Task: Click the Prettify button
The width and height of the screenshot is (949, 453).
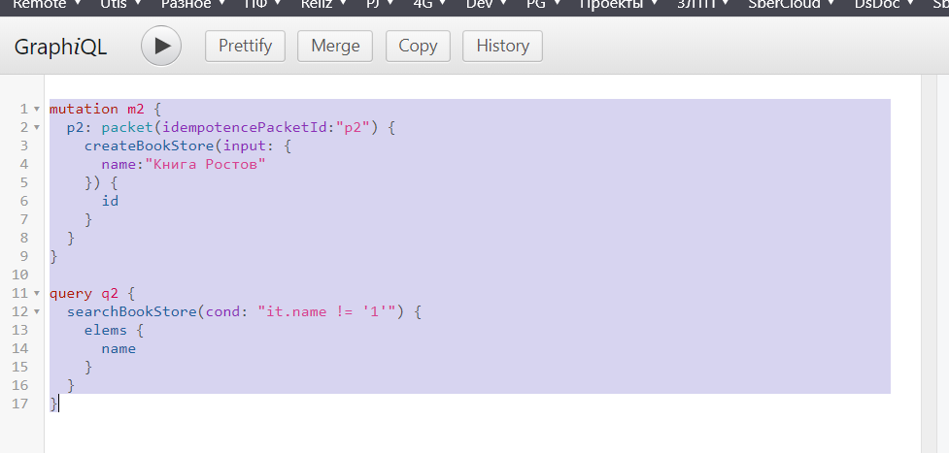Action: [245, 46]
